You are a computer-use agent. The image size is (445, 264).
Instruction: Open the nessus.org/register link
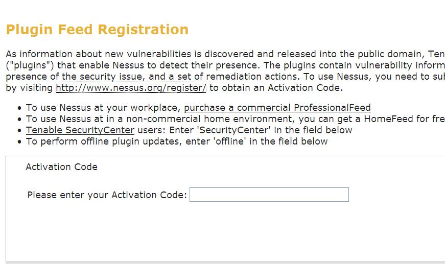click(131, 88)
